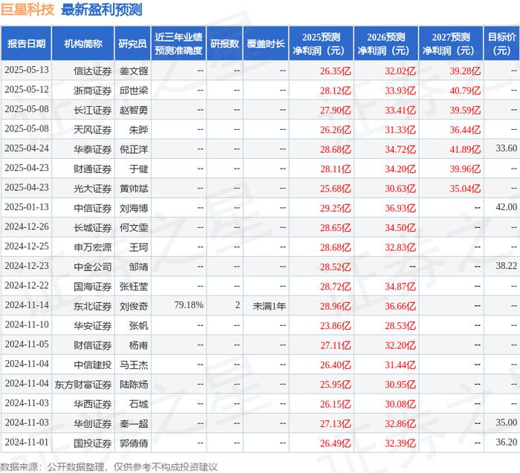Screen dimensions: 520x473
Task: Click 41.89亿 forecast value
Action: point(465,149)
